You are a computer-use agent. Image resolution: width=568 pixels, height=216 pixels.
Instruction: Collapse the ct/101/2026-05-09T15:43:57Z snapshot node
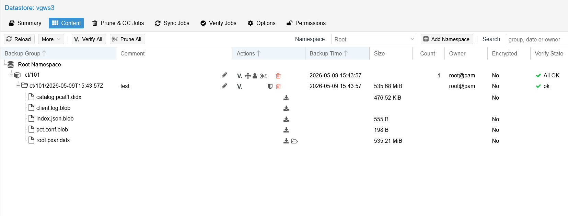(18, 85)
